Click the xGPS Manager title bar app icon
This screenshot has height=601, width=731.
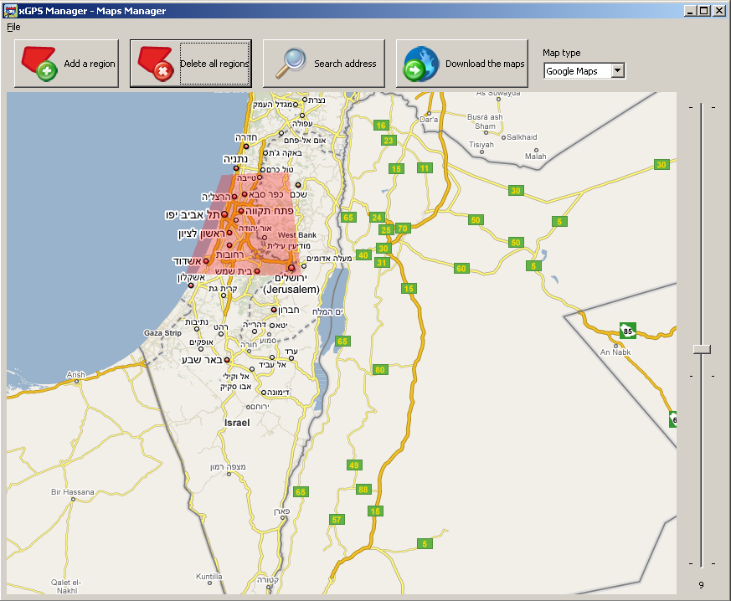[x=10, y=10]
